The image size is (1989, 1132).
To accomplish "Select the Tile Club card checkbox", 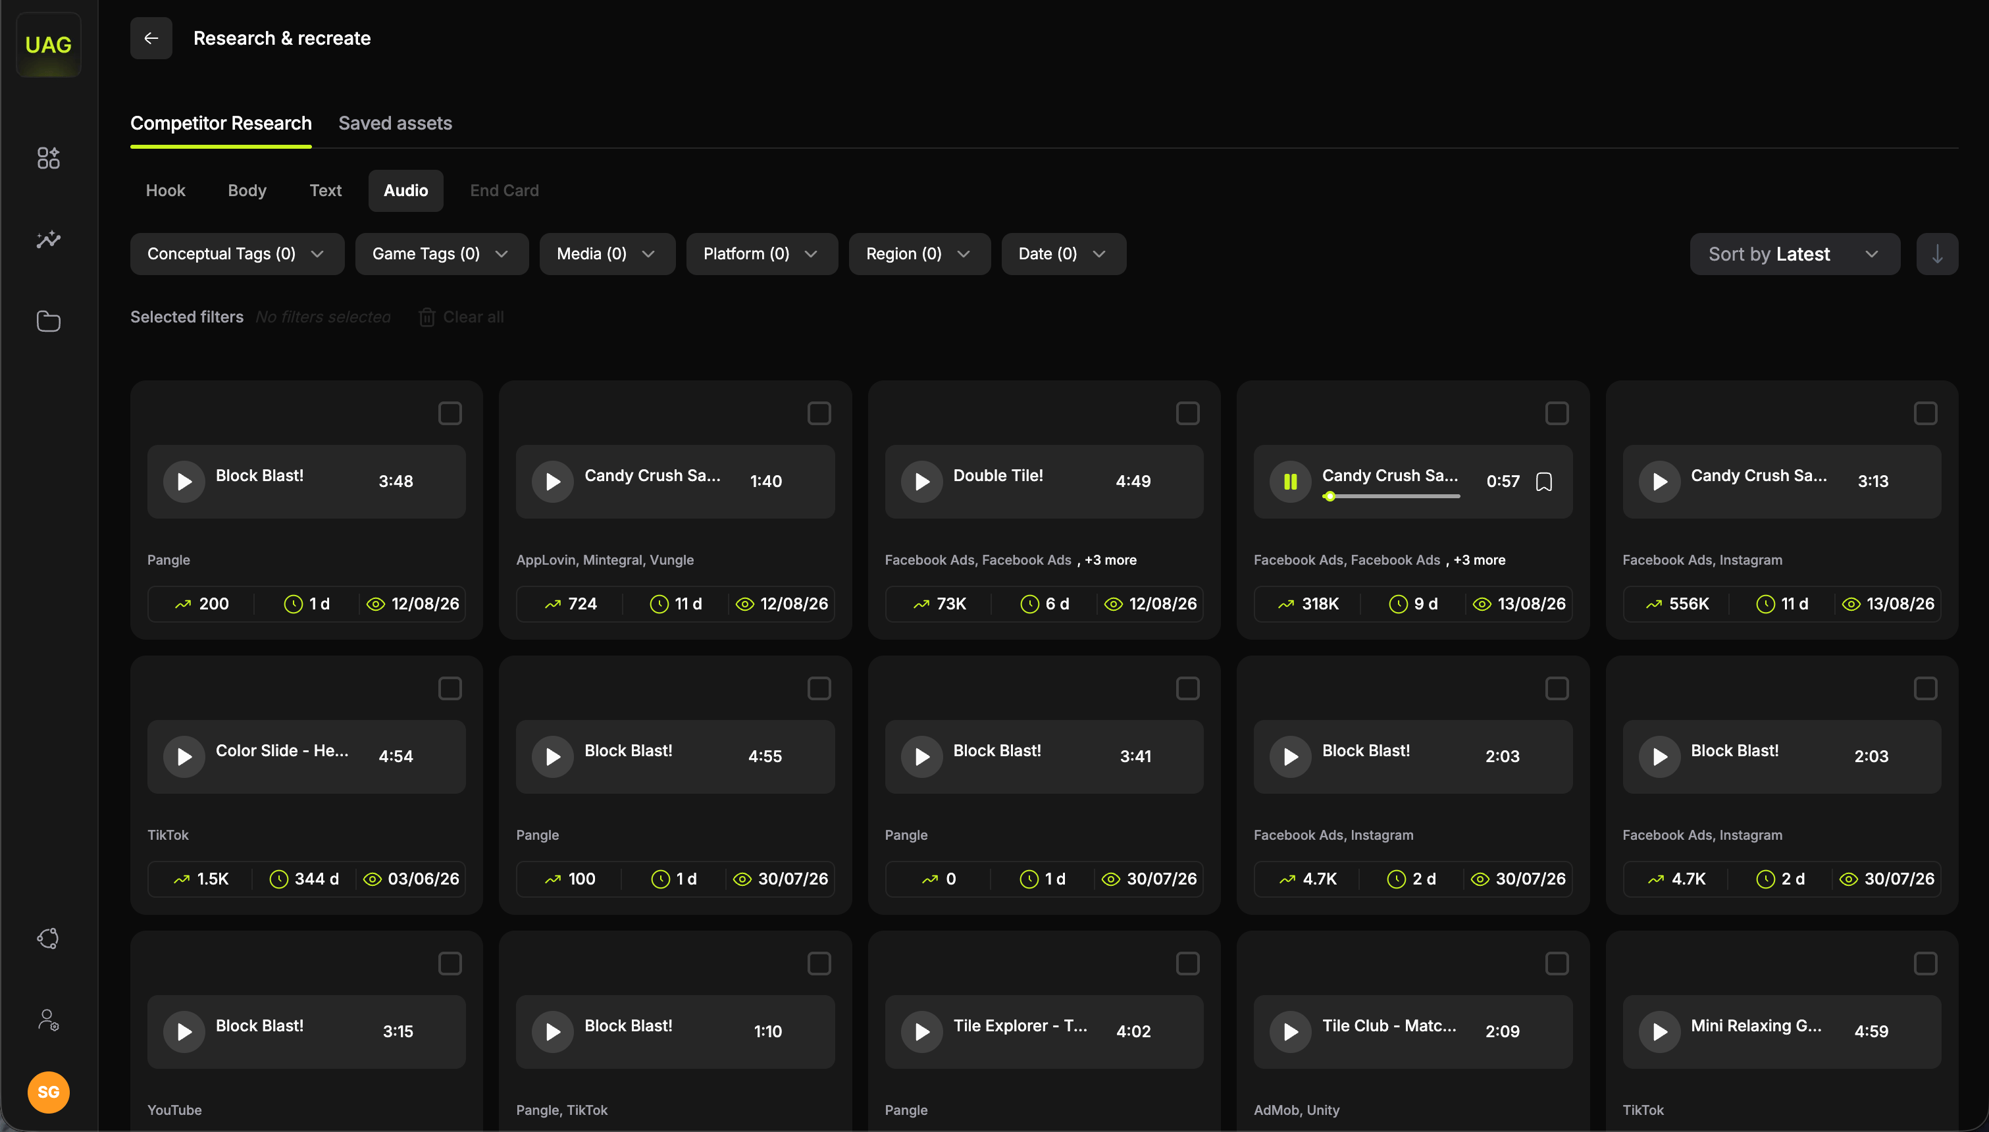I will tap(1557, 964).
